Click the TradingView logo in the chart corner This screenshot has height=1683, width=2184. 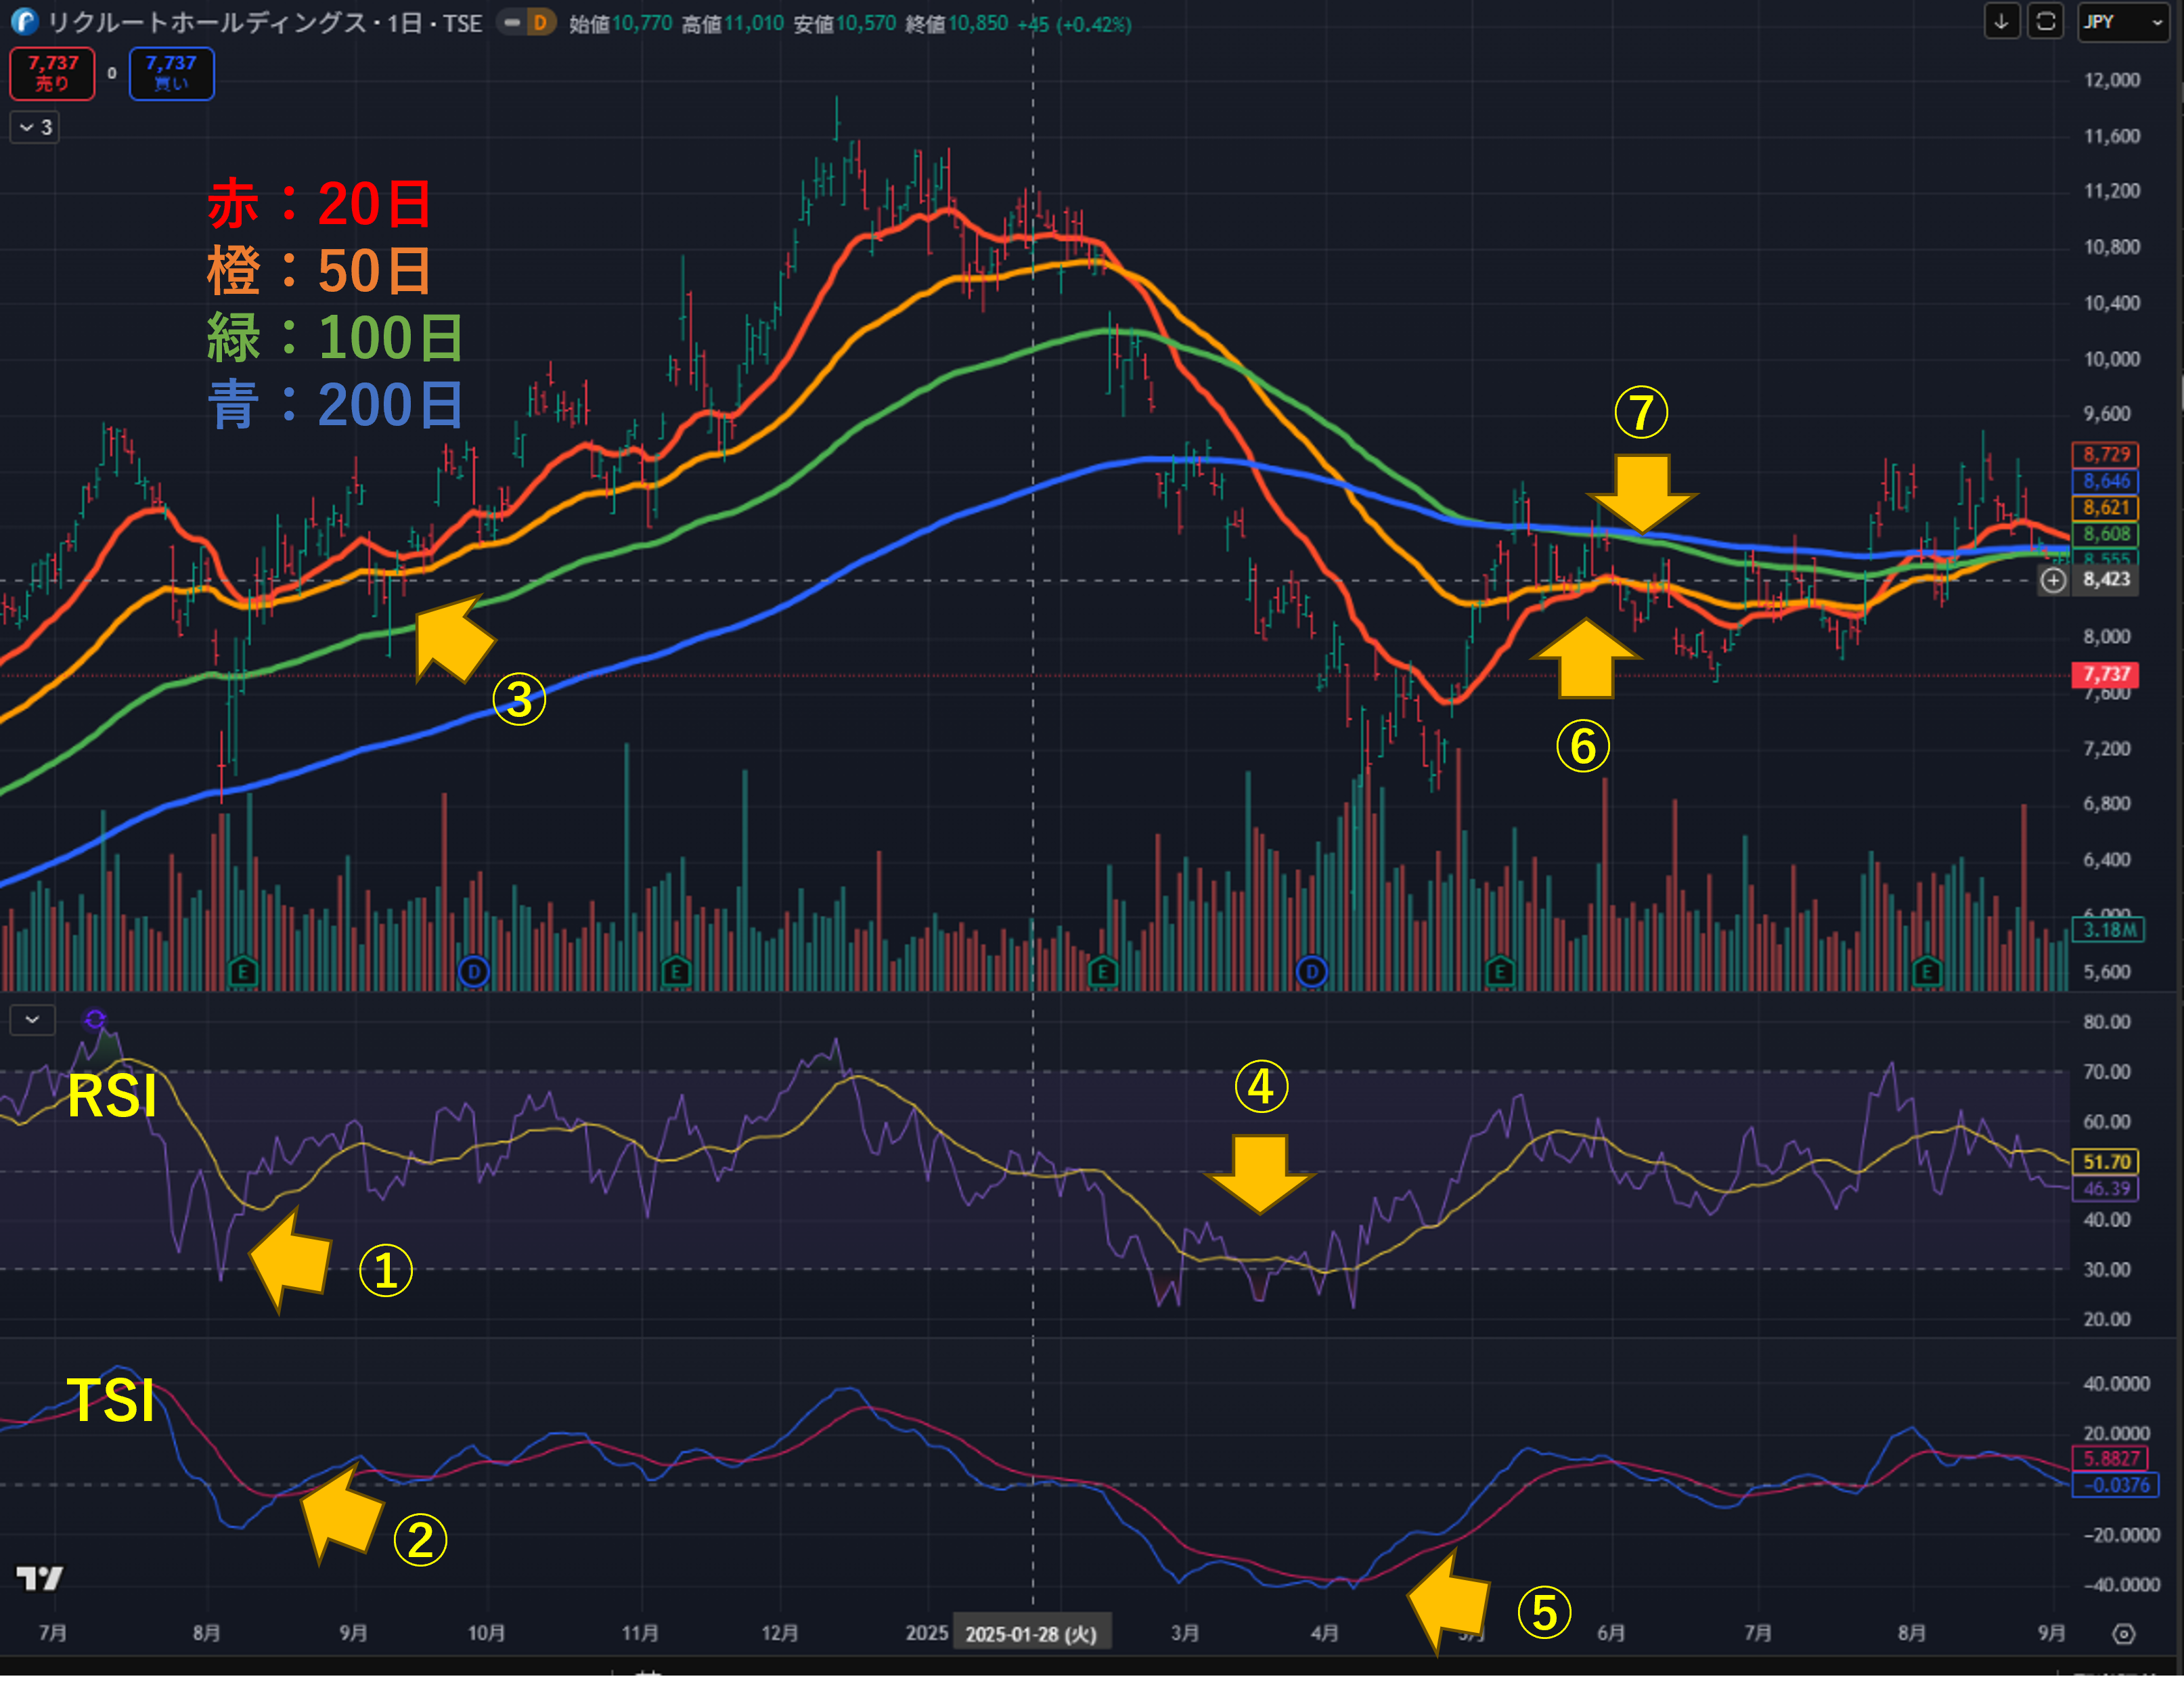point(40,1579)
